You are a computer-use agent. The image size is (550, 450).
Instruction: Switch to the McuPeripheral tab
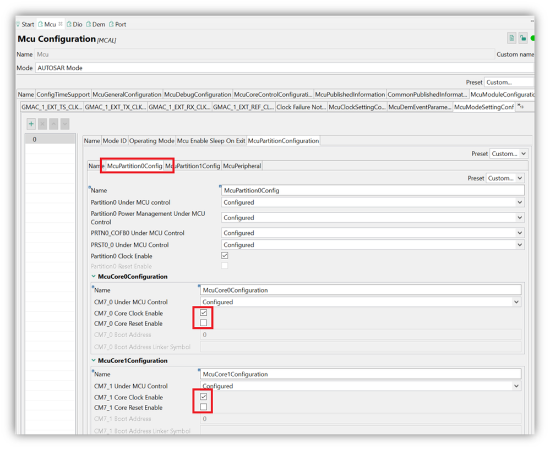tap(242, 166)
